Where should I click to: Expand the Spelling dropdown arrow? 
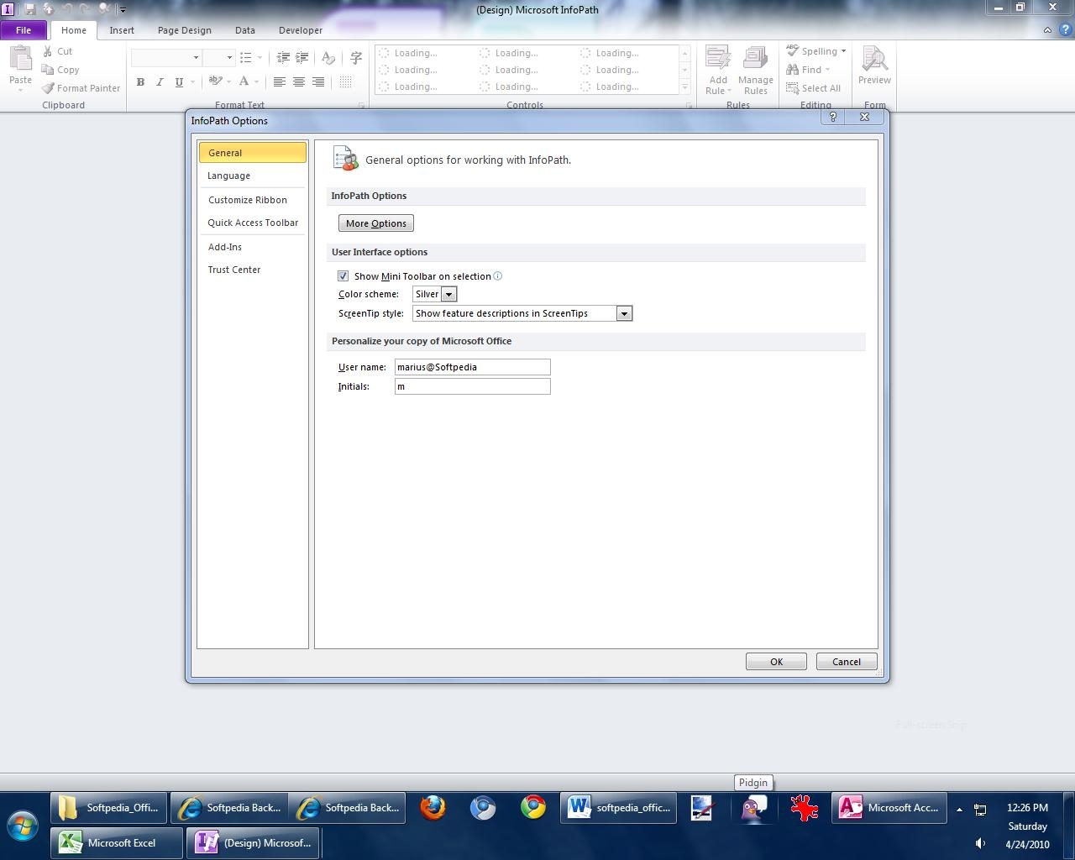(x=843, y=51)
